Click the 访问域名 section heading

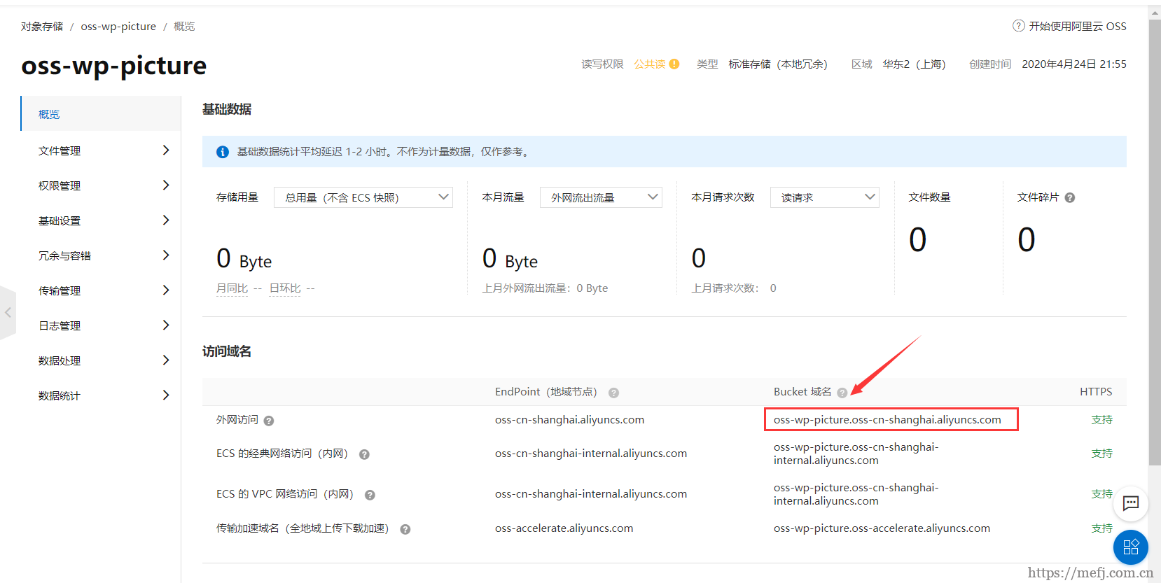pos(227,351)
